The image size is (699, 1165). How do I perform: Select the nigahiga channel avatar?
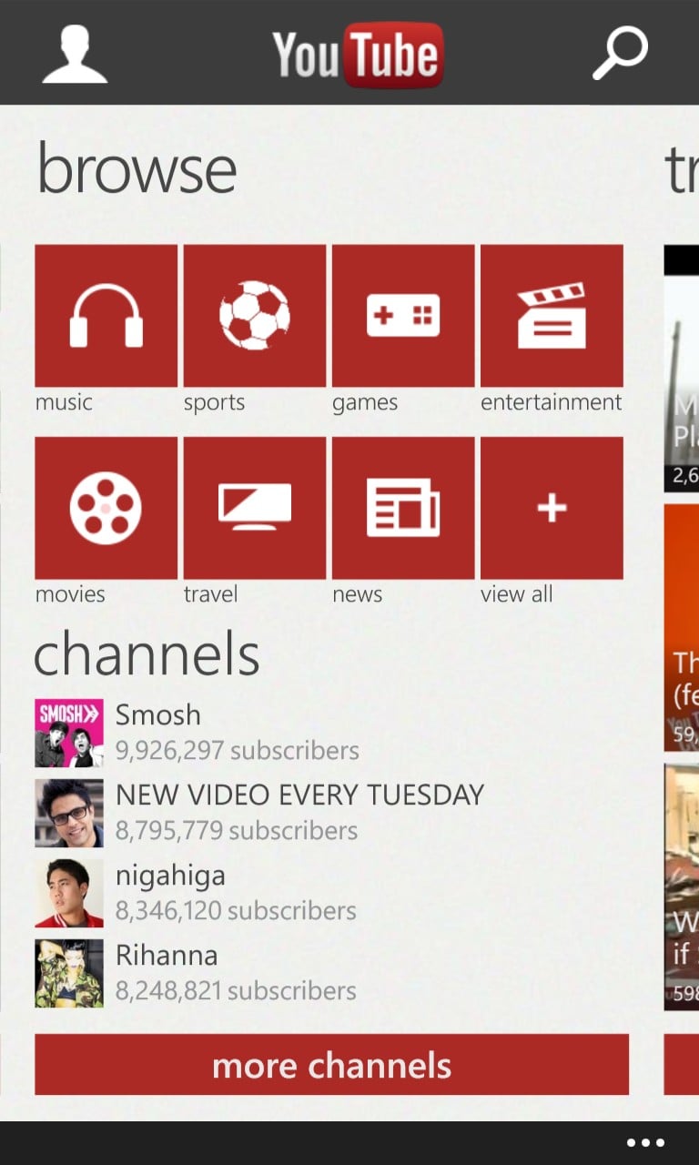[69, 893]
